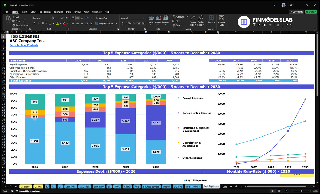Toggle Underline formatting
The height and width of the screenshot is (194, 320).
[x=43, y=23]
